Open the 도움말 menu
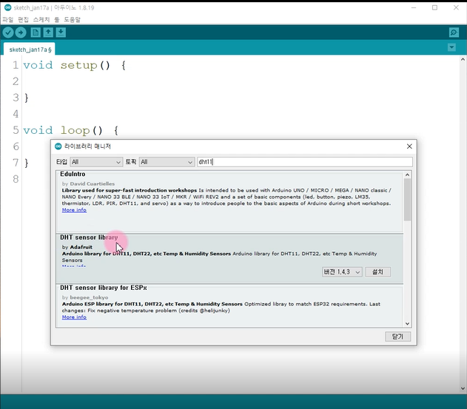This screenshot has width=467, height=409. (73, 20)
